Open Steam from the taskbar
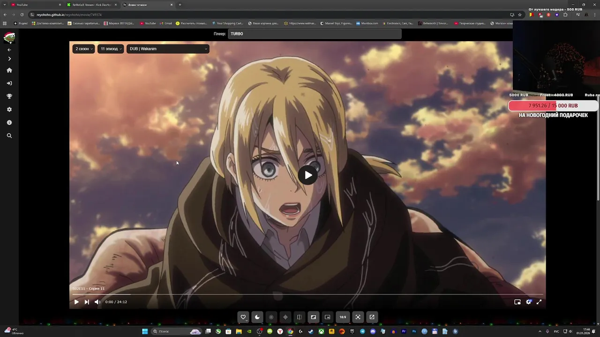 (x=310, y=331)
